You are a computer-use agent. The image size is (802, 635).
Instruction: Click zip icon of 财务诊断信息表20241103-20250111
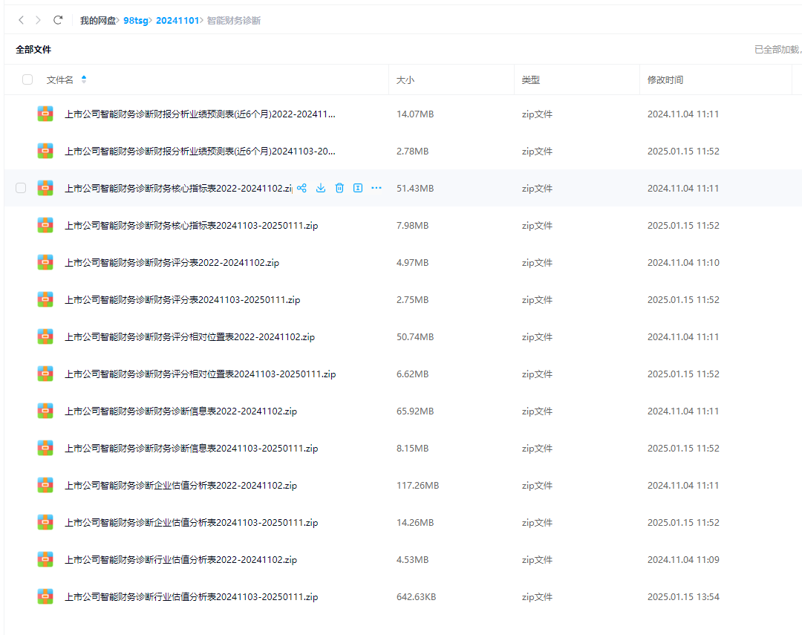[45, 448]
